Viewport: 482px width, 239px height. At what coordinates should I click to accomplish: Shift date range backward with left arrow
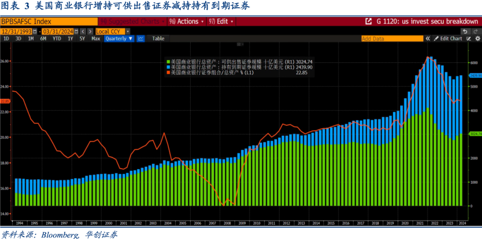(83, 32)
